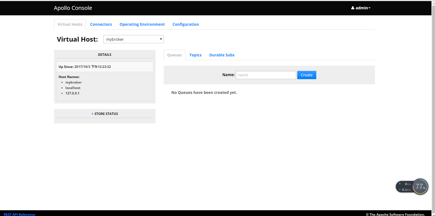Click the Create button
Screen dimensions: 435x216
307,75
